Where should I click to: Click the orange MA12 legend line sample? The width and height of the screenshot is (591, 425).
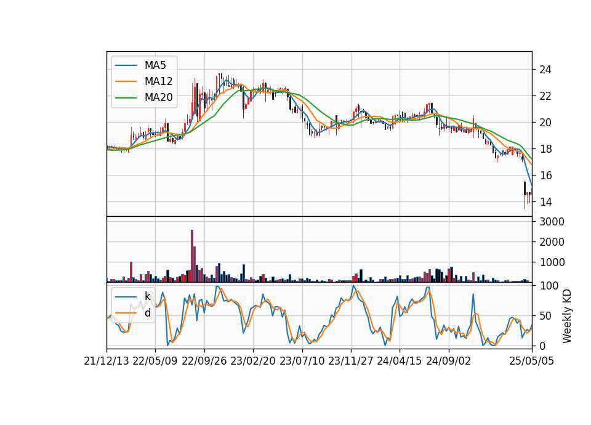(x=126, y=81)
